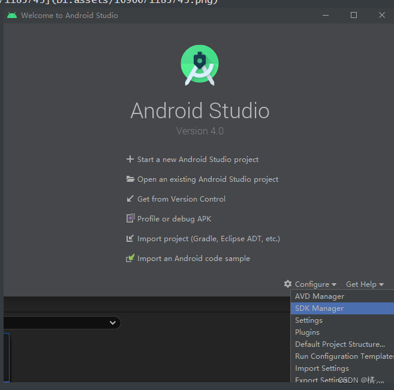Click the Import project arrow icon
The height and width of the screenshot is (390, 394).
tap(130, 238)
